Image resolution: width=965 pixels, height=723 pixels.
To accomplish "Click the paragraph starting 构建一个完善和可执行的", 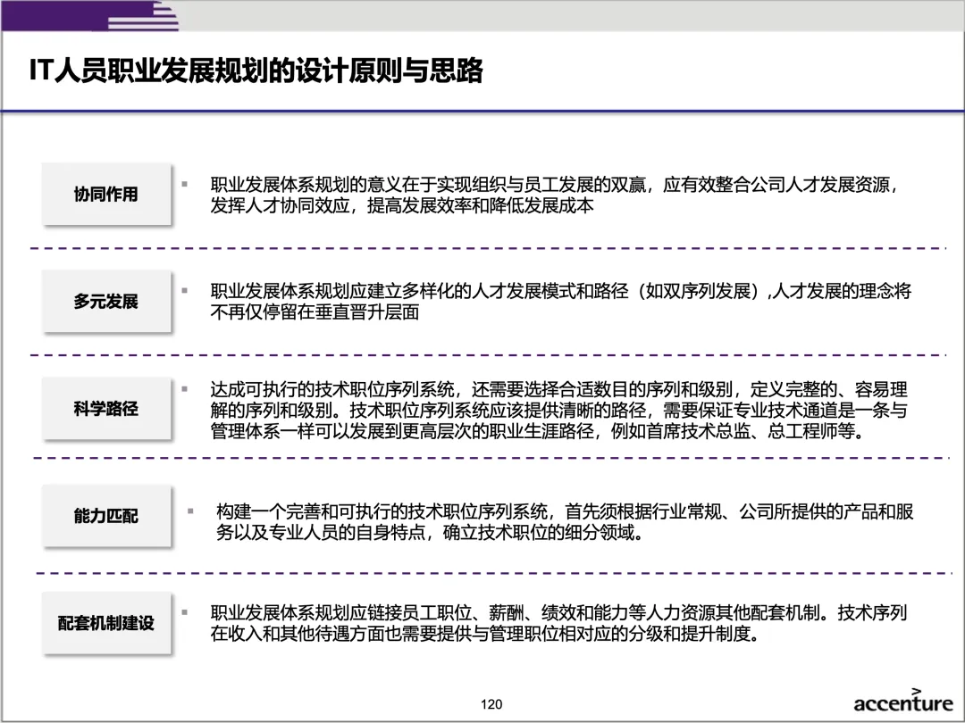I will point(565,521).
